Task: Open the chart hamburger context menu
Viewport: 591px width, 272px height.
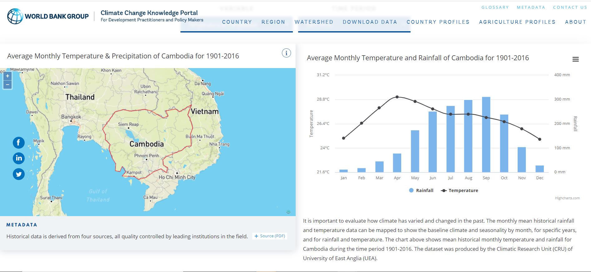Action: click(x=575, y=59)
